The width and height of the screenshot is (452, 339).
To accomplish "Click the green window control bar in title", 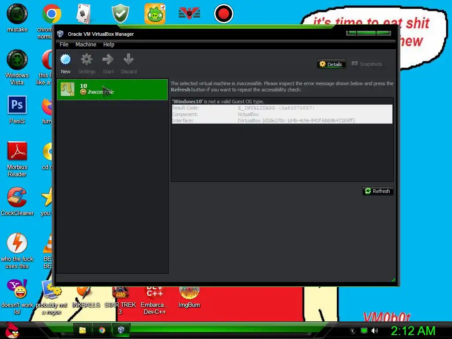I will click(x=369, y=33).
